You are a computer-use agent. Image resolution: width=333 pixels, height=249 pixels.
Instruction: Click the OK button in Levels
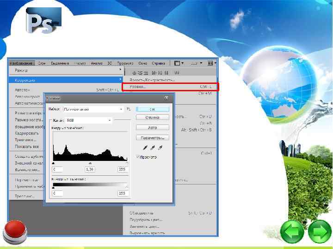[x=153, y=109]
